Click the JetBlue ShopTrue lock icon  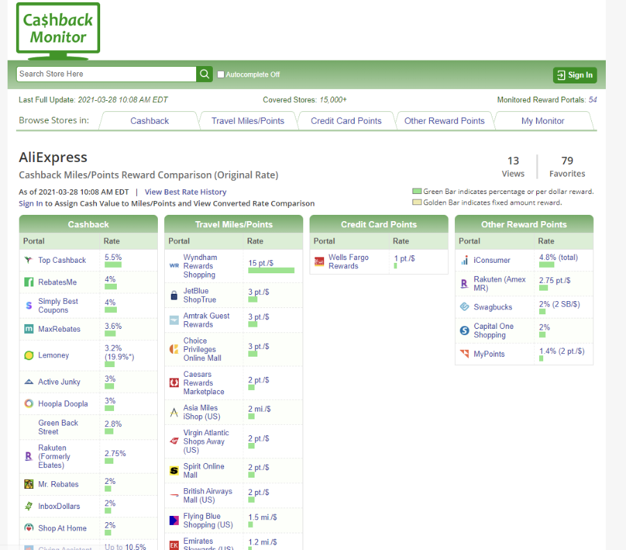tap(174, 296)
